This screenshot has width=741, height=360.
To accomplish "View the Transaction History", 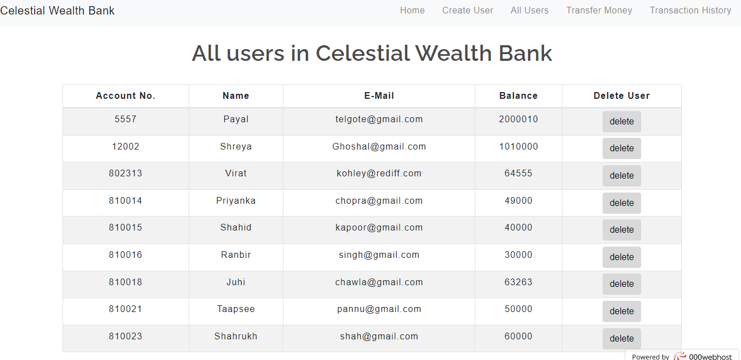I will (690, 10).
